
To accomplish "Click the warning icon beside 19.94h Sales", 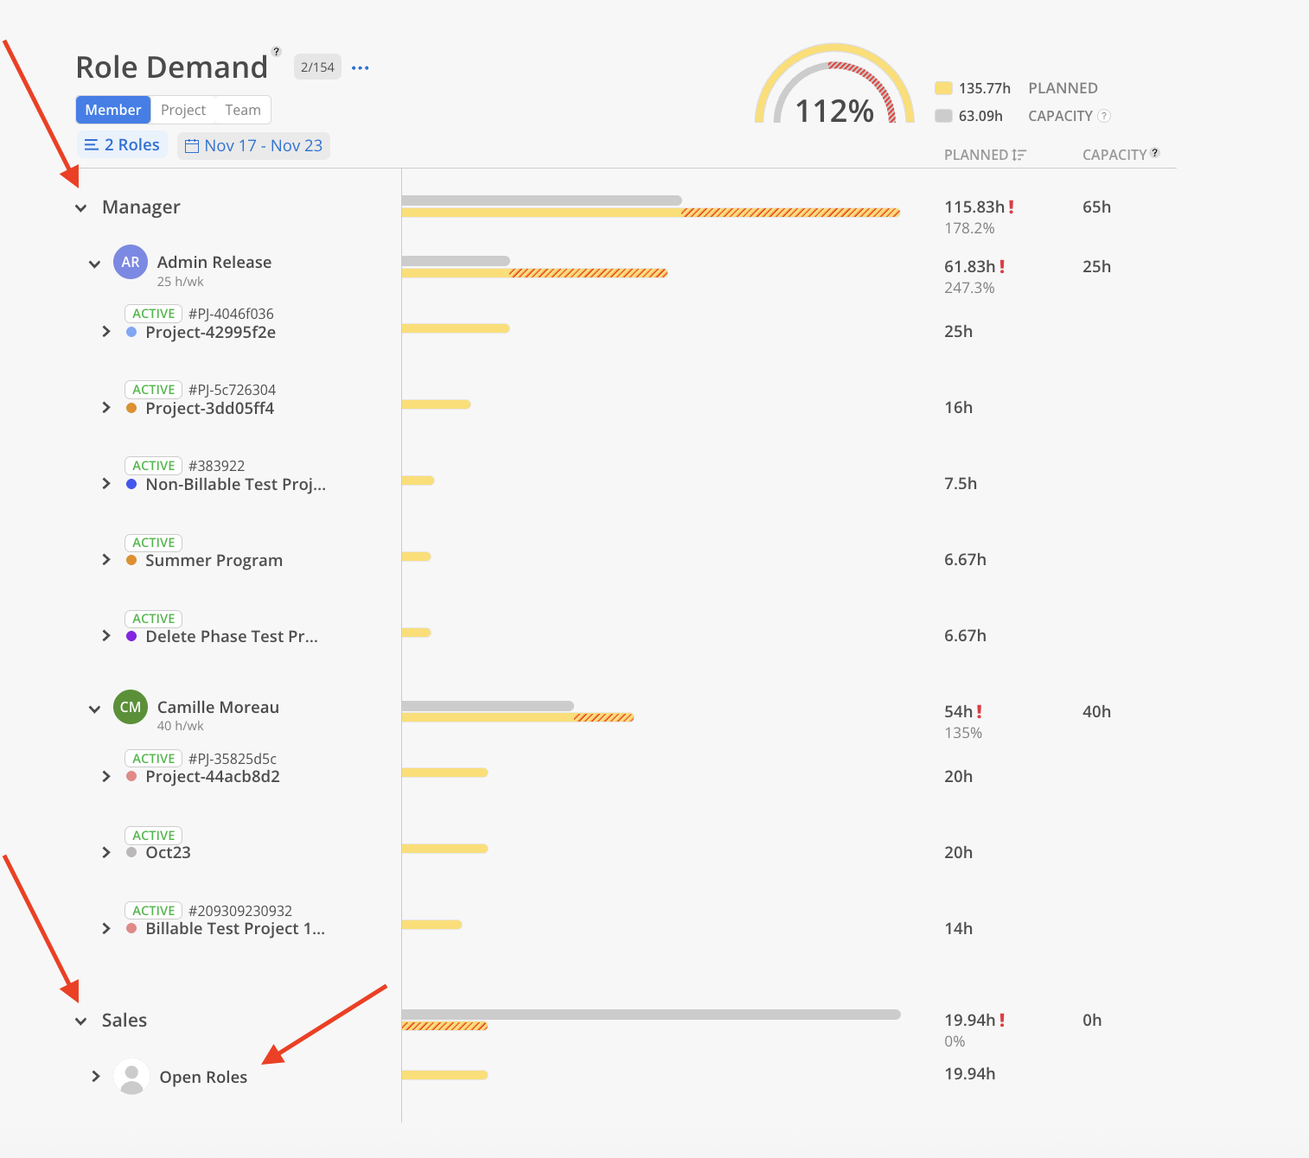I will [x=1002, y=1020].
